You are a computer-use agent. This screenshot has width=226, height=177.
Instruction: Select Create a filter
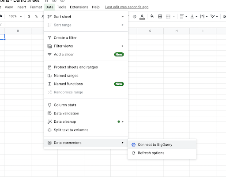[x=86, y=38]
